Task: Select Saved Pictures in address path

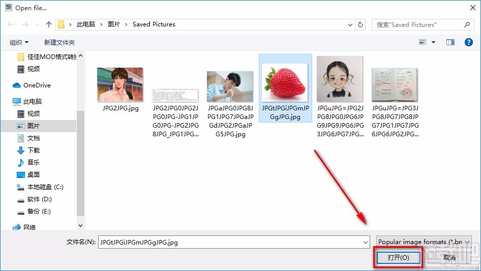Action: tap(154, 24)
